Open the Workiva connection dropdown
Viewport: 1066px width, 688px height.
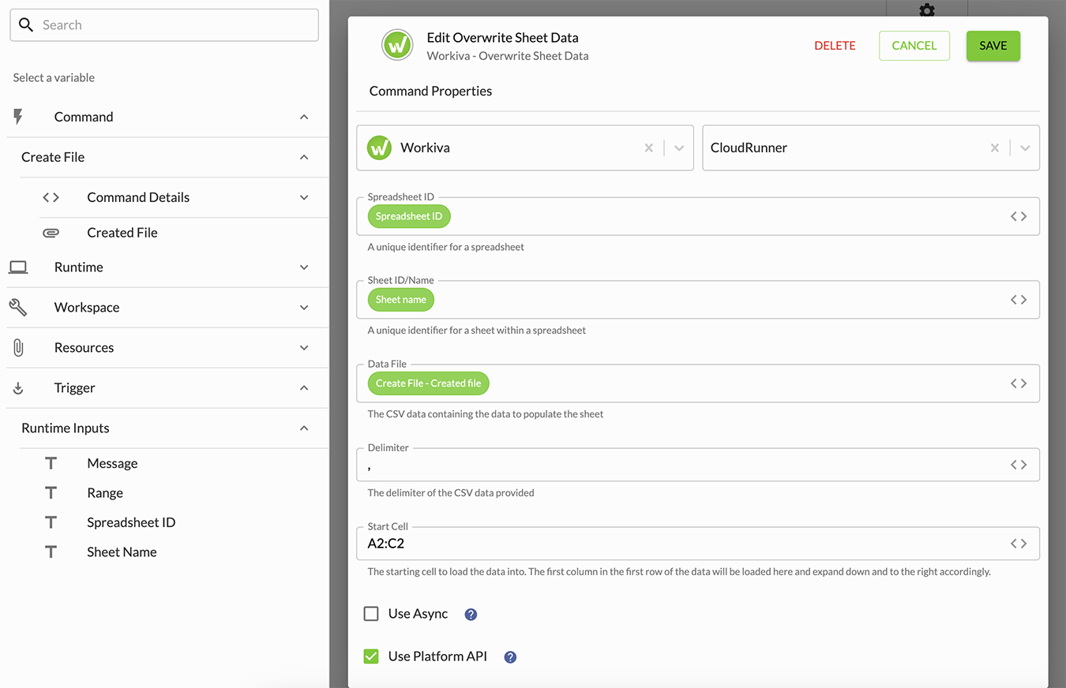coord(679,148)
